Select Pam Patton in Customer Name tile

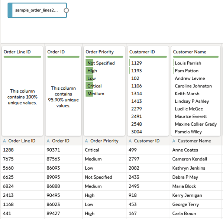(x=187, y=71)
